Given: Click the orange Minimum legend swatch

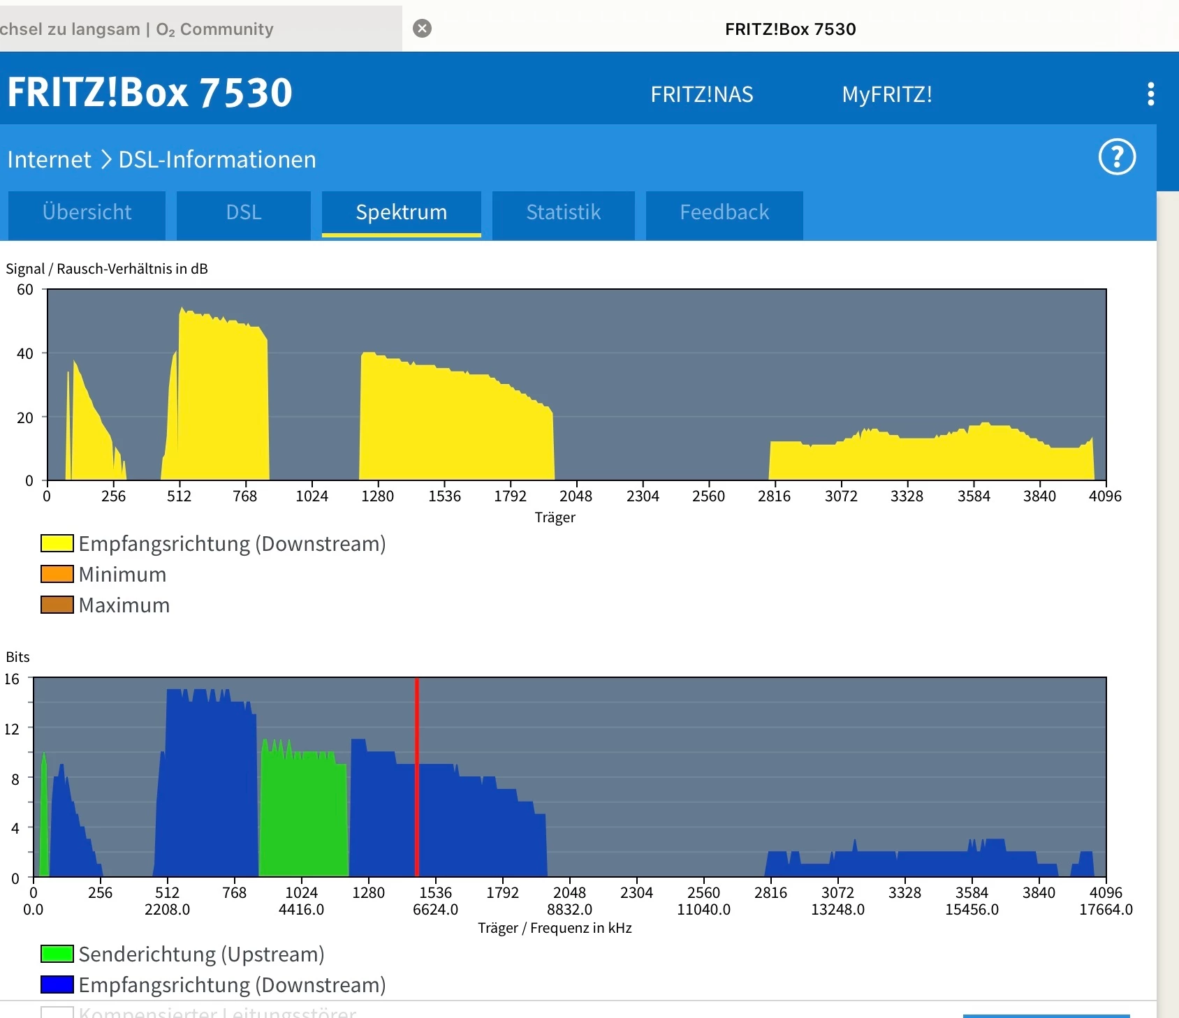Looking at the screenshot, I should (x=57, y=574).
